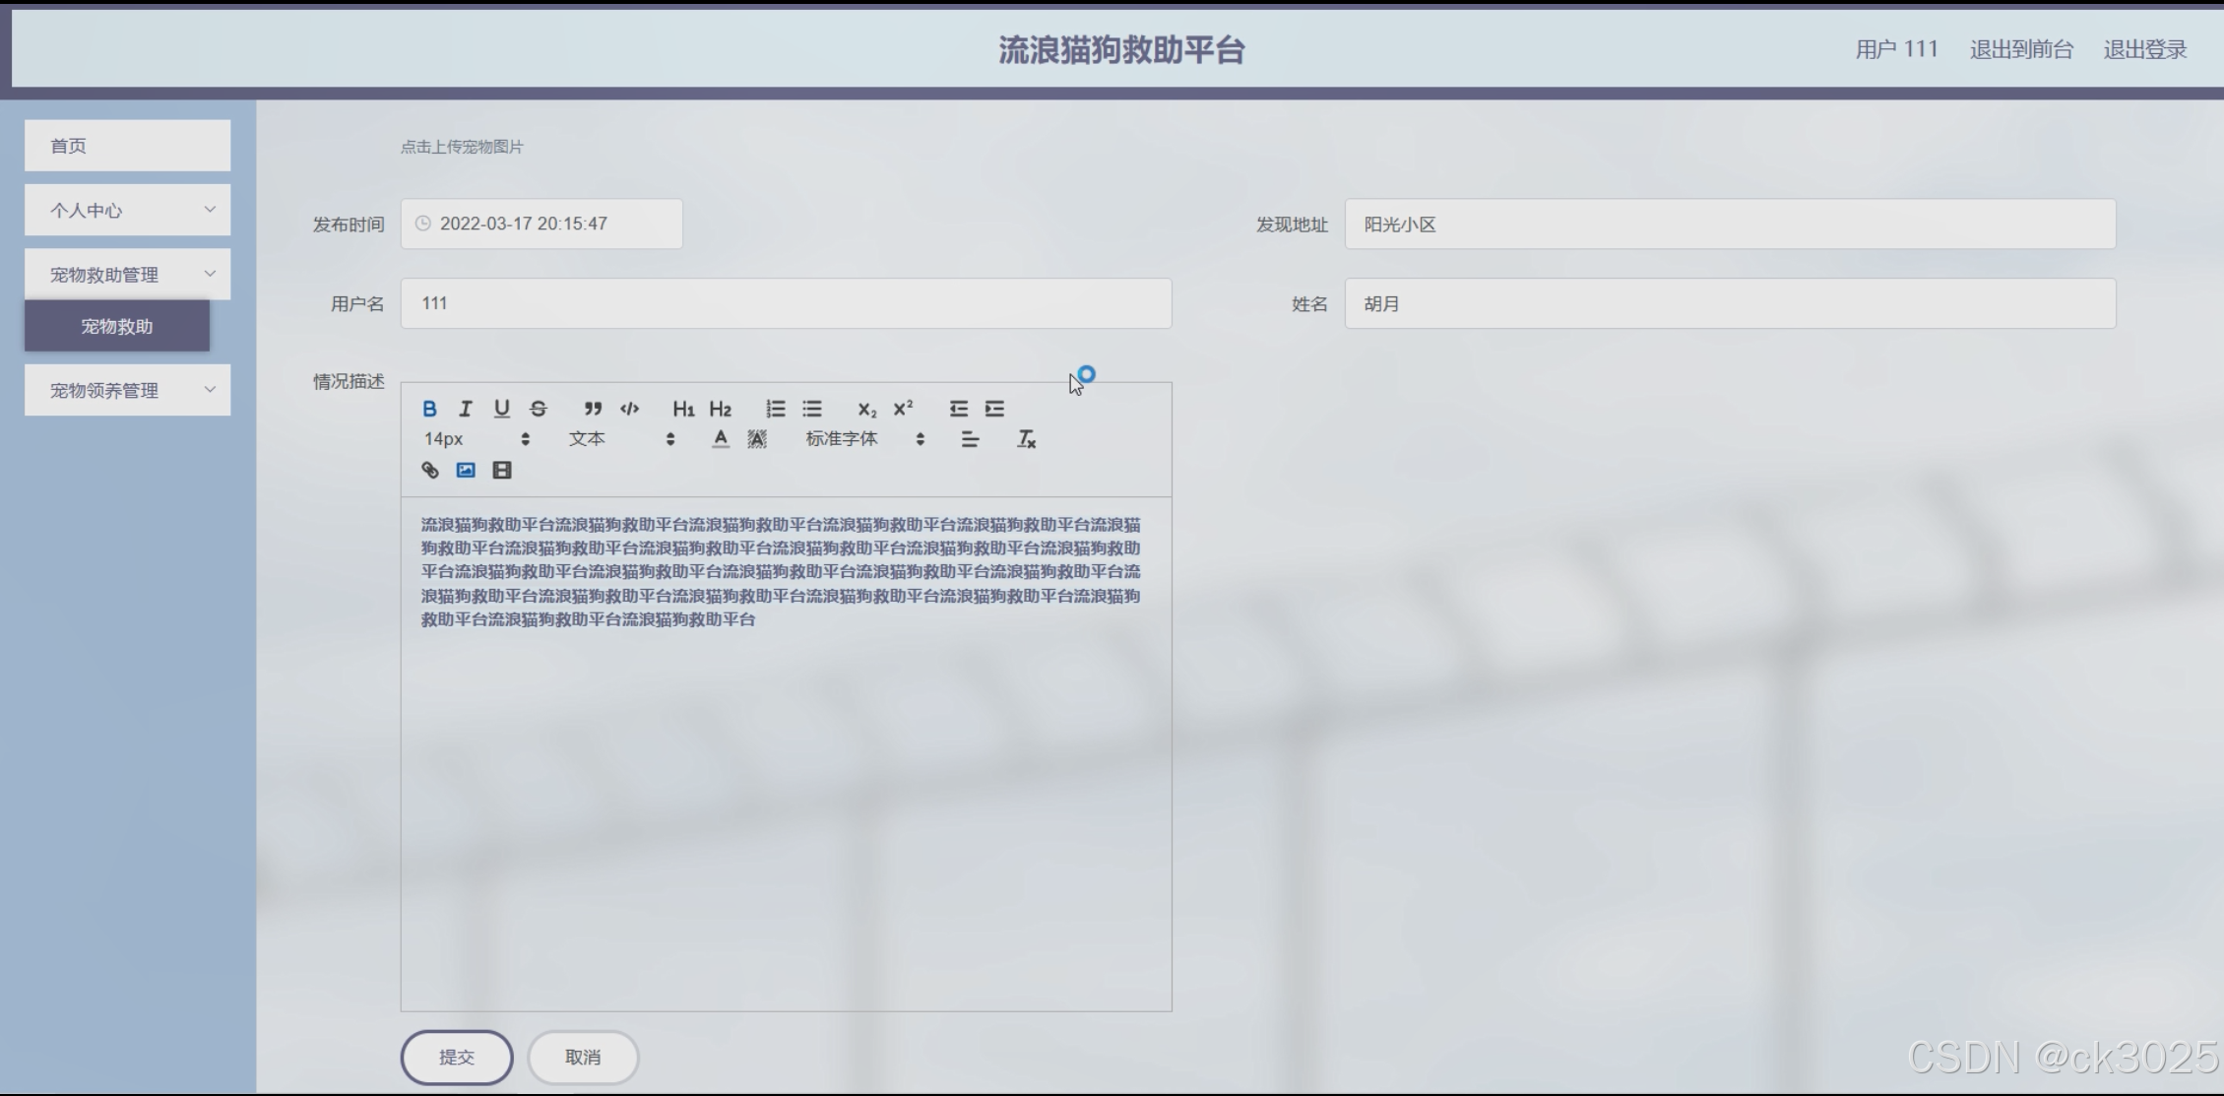Apply strikethrough to selected text
2224x1096 pixels.
[x=539, y=409]
